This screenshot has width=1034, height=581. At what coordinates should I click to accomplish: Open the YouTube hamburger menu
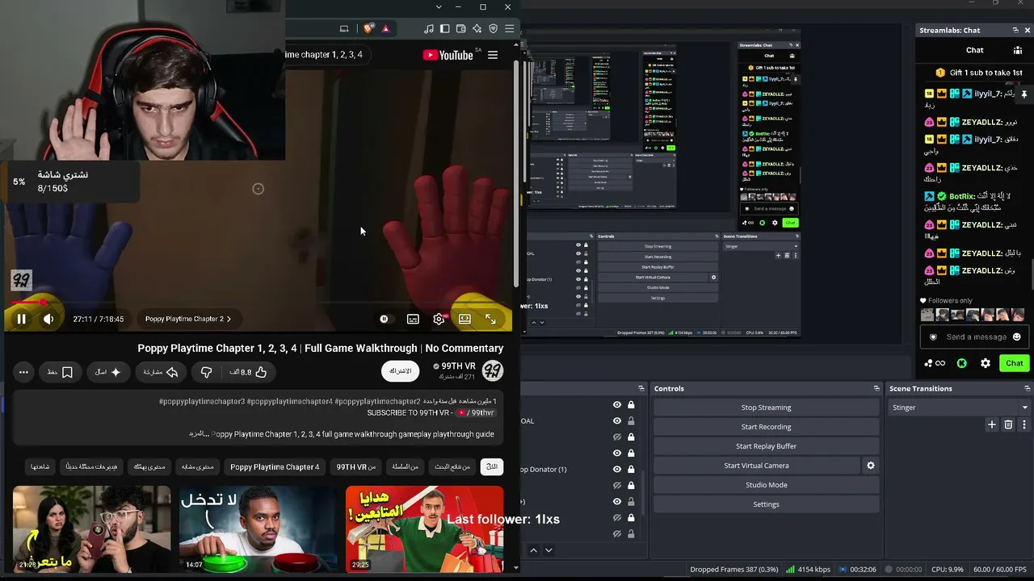pos(493,55)
